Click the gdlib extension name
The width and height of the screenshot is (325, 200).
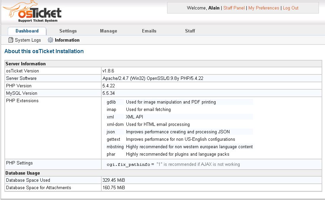pyautogui.click(x=111, y=102)
